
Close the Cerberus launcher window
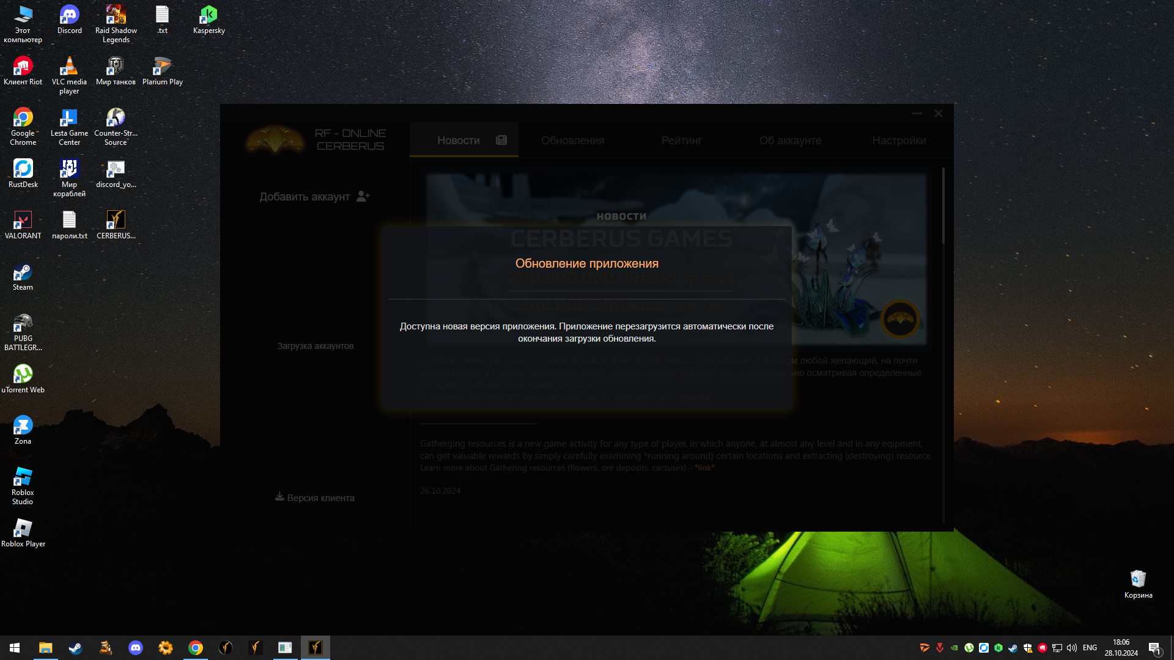939,113
